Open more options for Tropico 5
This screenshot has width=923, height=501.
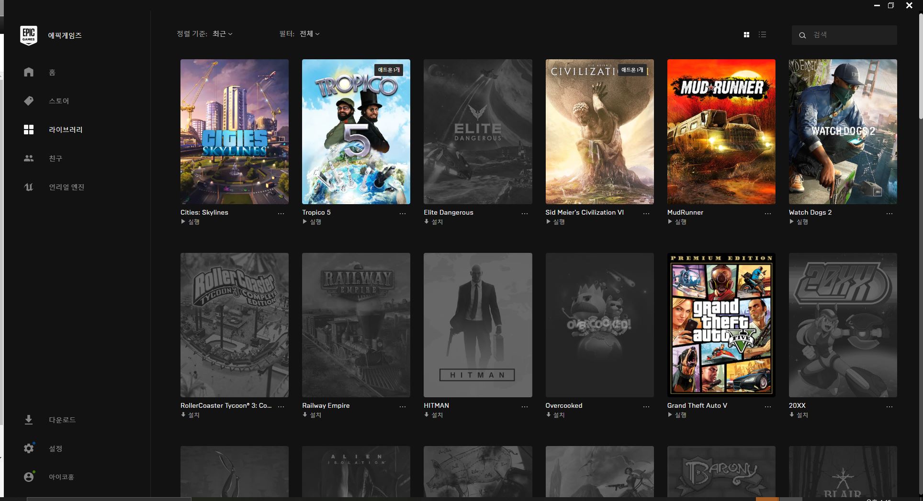point(403,214)
